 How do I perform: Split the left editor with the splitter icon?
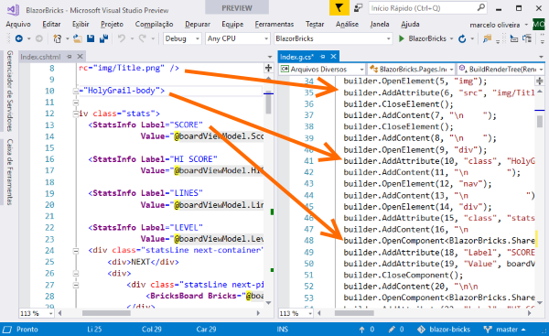[x=268, y=68]
